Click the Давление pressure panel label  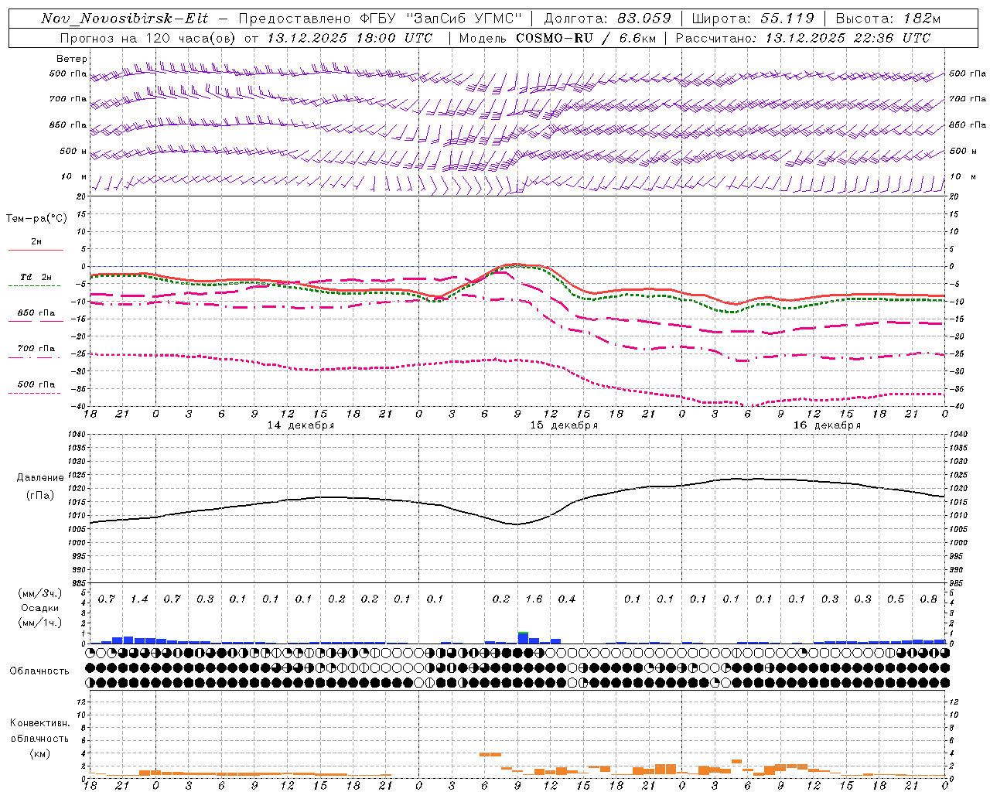(x=40, y=478)
